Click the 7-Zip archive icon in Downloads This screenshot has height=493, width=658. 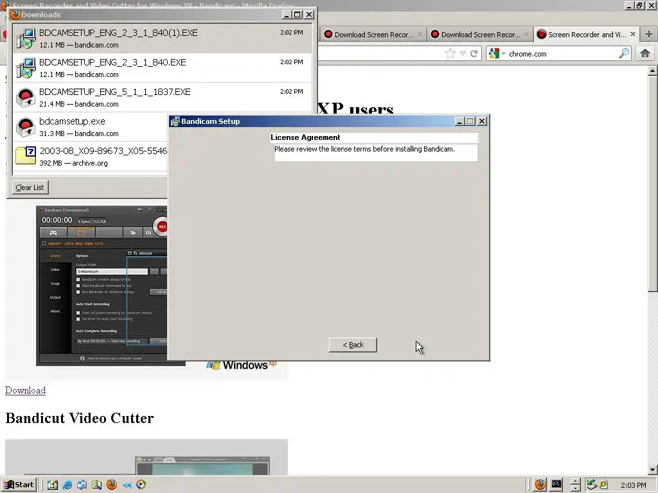pyautogui.click(x=26, y=156)
